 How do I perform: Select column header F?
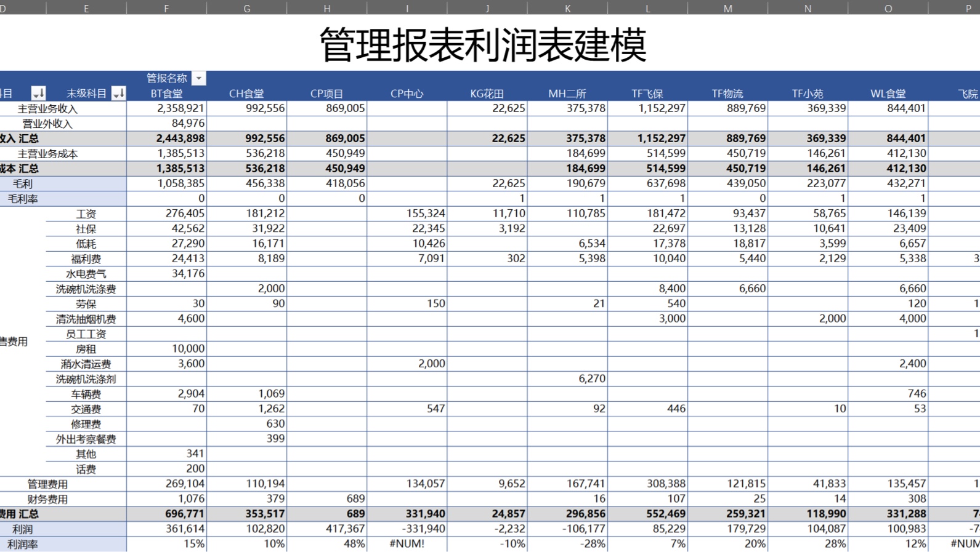coord(166,8)
